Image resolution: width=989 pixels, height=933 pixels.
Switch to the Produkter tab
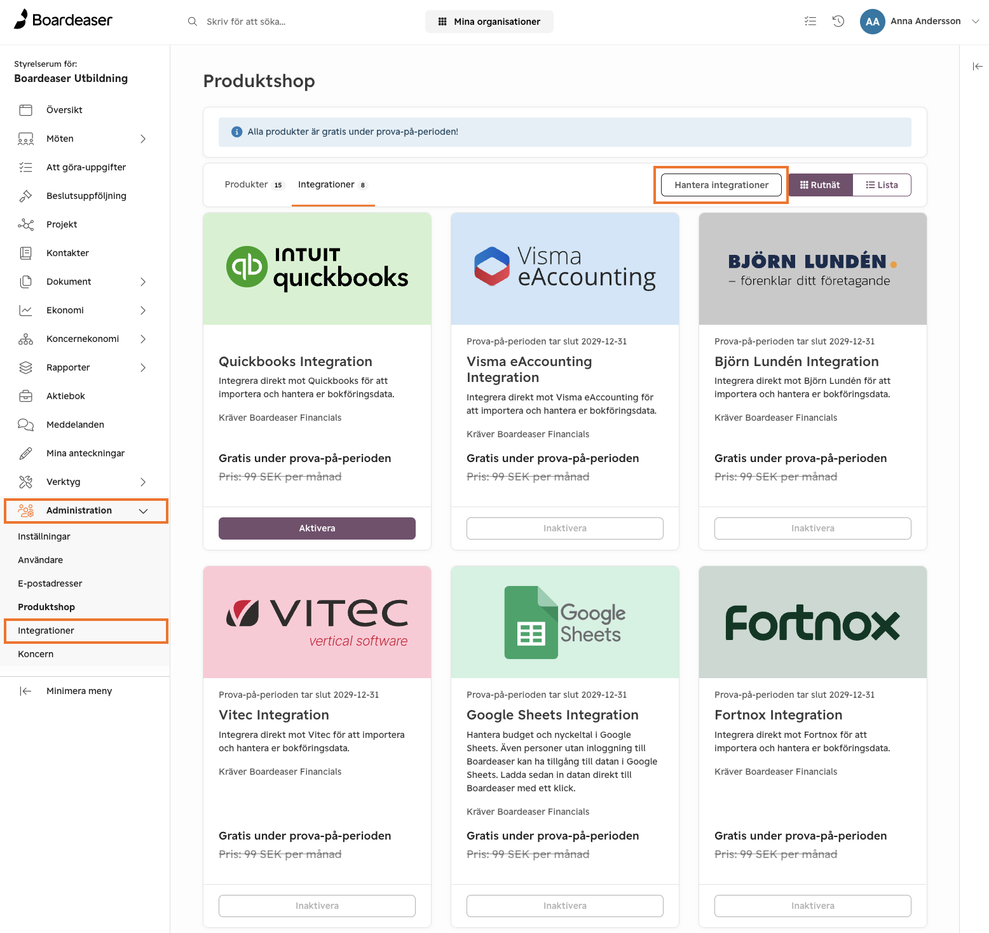[253, 184]
